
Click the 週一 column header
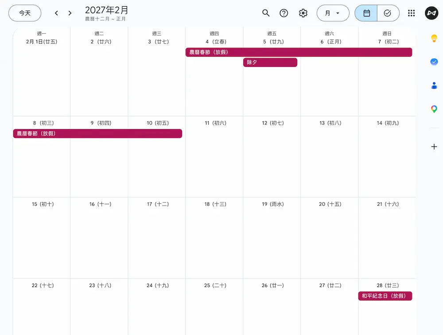pyautogui.click(x=42, y=34)
